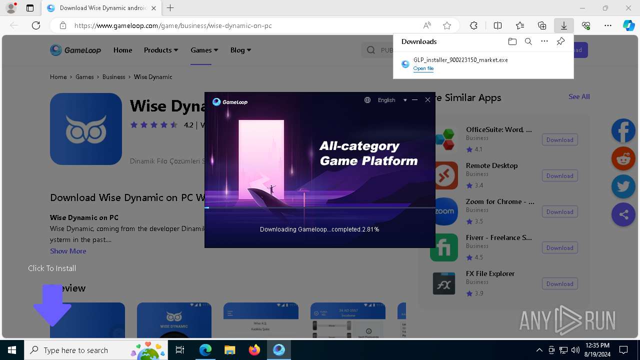
Task: Click Windows taskbar search box
Action: tap(95, 350)
